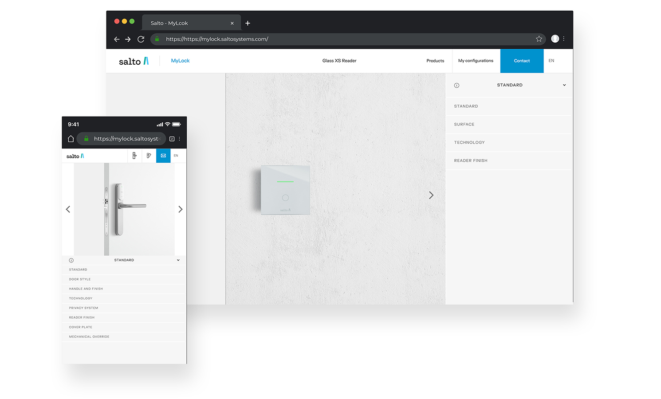Select the STANDARD row in the desktop panel

[x=509, y=106]
